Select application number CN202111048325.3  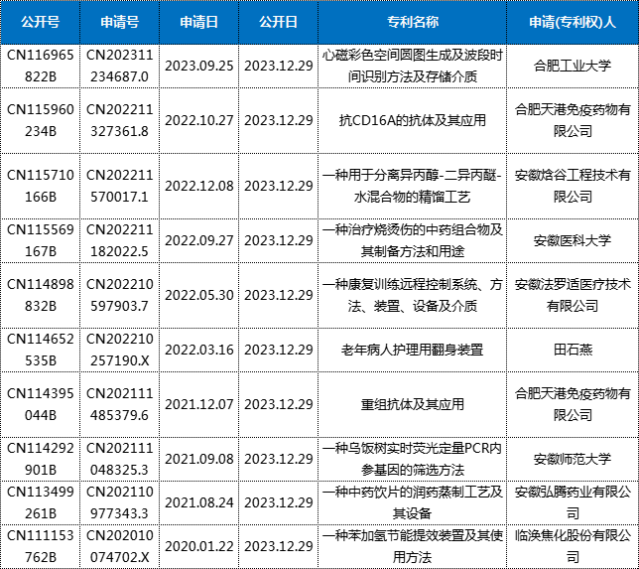click(119, 460)
